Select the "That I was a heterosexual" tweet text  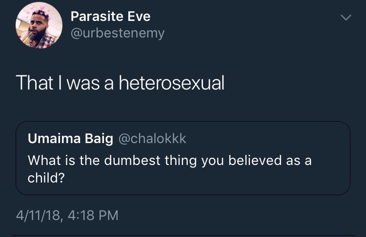click(120, 83)
